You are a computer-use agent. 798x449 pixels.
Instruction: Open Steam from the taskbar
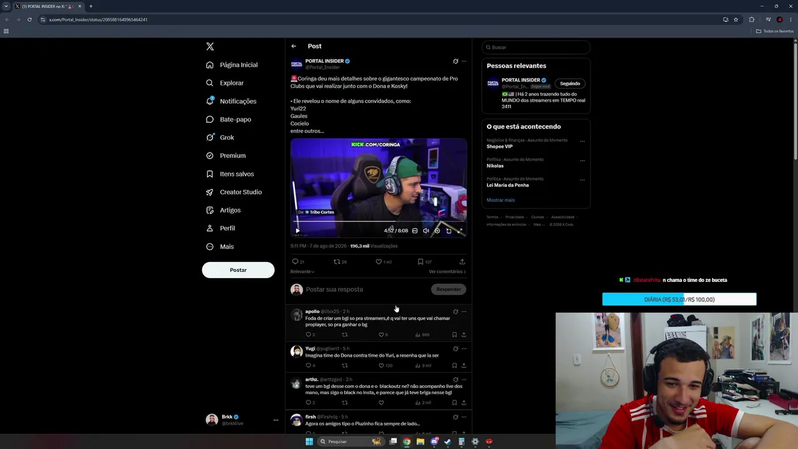[448, 442]
